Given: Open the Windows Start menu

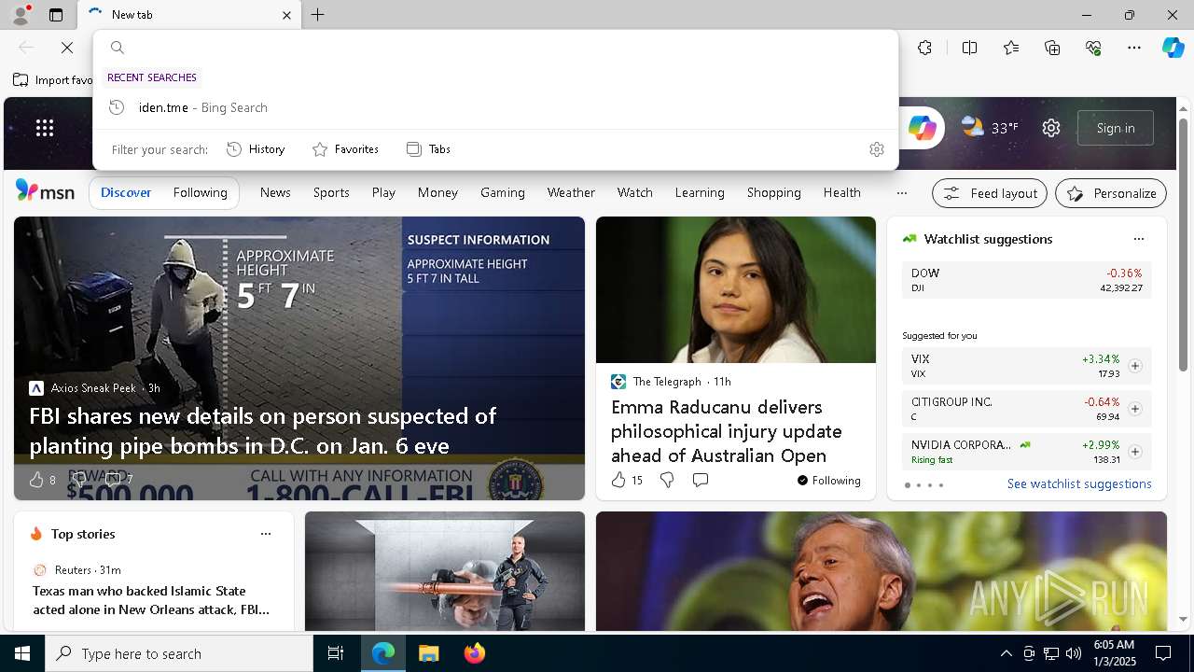Looking at the screenshot, I should (x=22, y=653).
